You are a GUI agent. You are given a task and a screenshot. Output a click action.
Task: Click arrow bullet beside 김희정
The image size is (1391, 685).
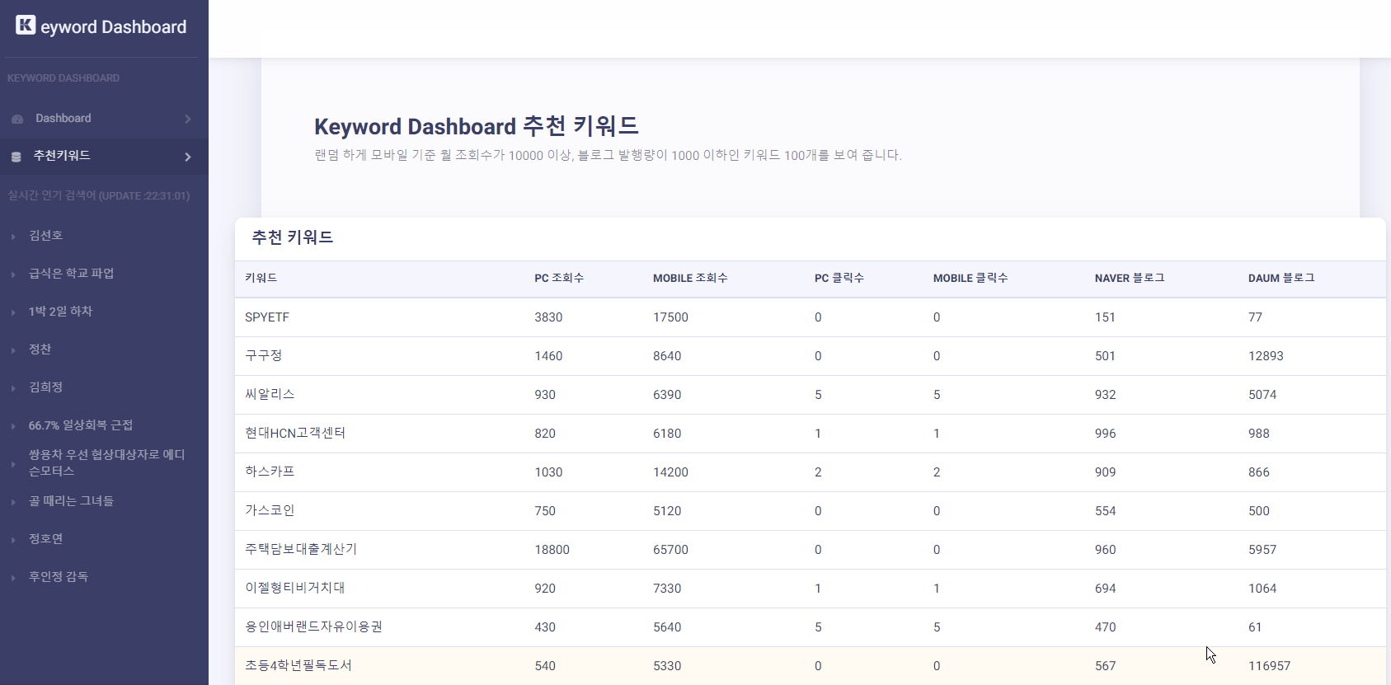coord(13,388)
